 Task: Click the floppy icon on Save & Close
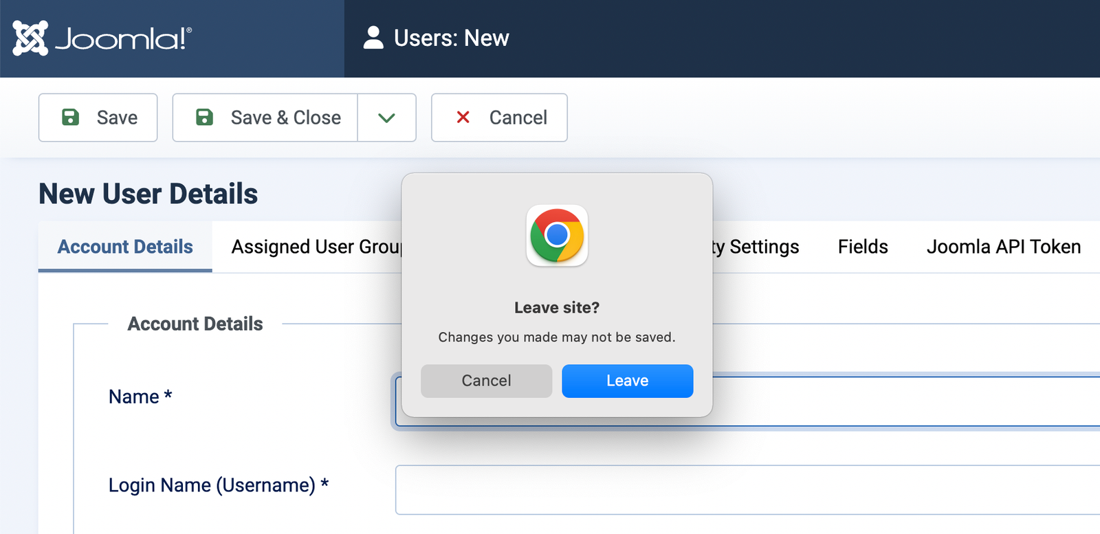click(204, 117)
